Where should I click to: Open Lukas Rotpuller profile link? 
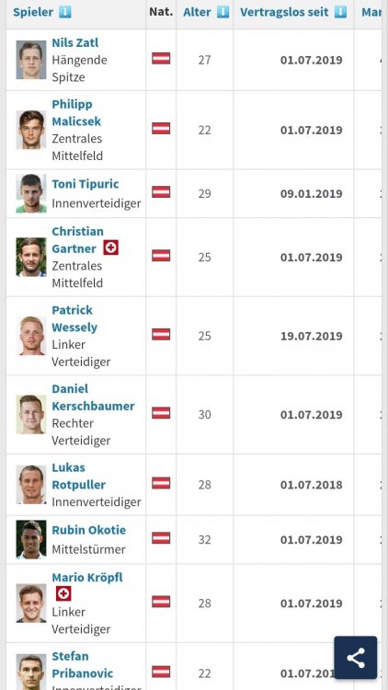[79, 477]
